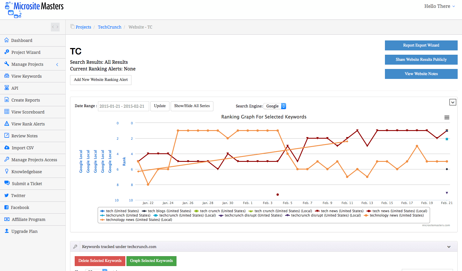Expand the Hello There user menu
The width and height of the screenshot is (462, 271).
(x=439, y=6)
